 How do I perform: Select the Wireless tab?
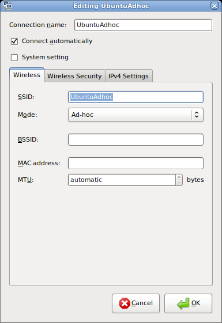tap(27, 75)
